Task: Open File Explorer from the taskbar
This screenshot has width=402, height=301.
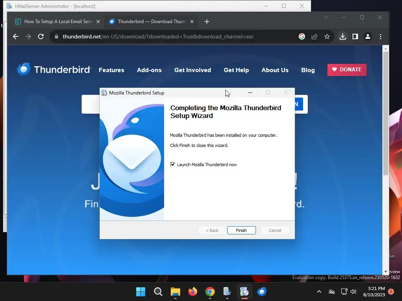Action: 175,292
